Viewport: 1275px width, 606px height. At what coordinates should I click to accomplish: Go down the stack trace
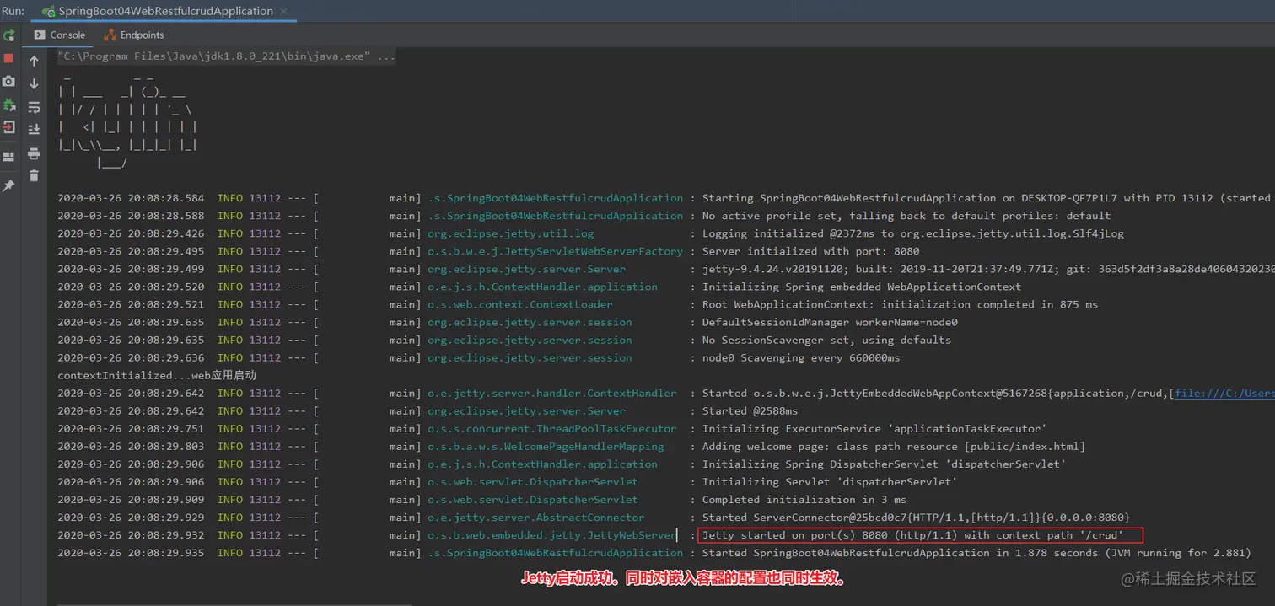coord(34,83)
